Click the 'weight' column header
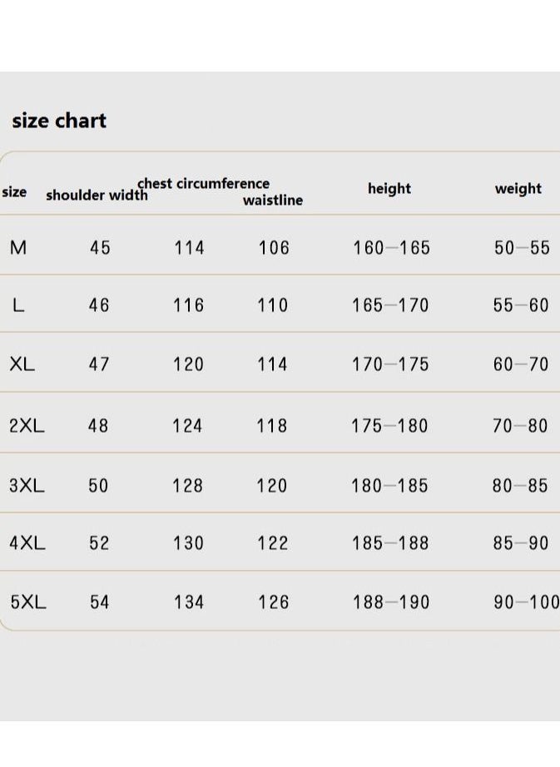Screen dimensions: 560x767 click(x=518, y=189)
